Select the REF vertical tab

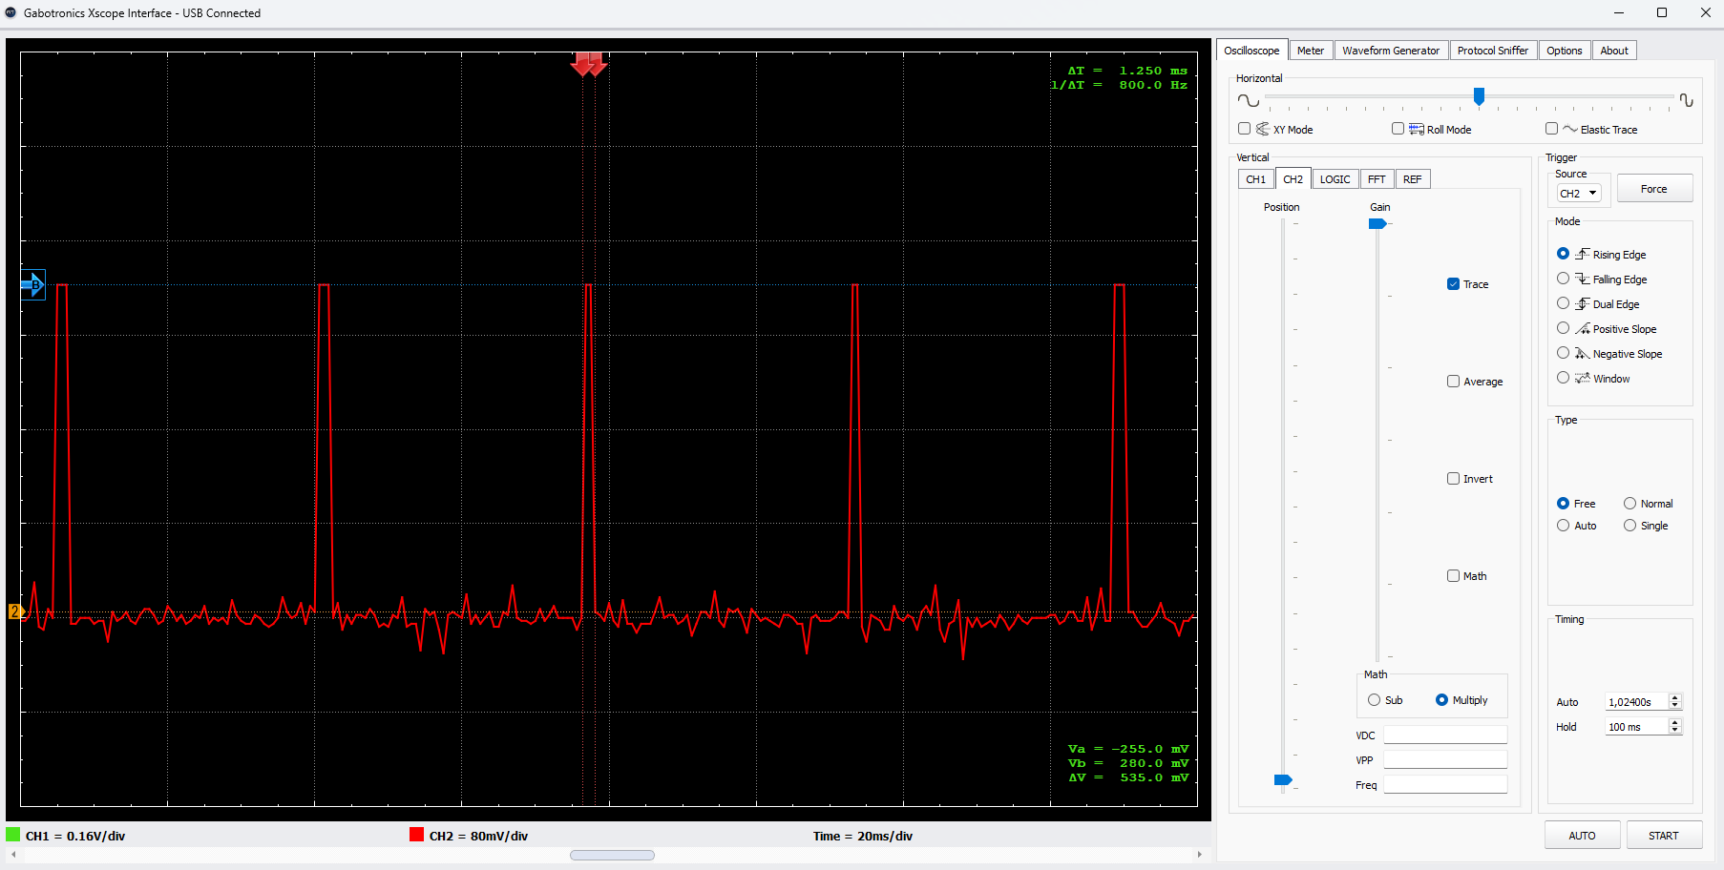pyautogui.click(x=1413, y=179)
